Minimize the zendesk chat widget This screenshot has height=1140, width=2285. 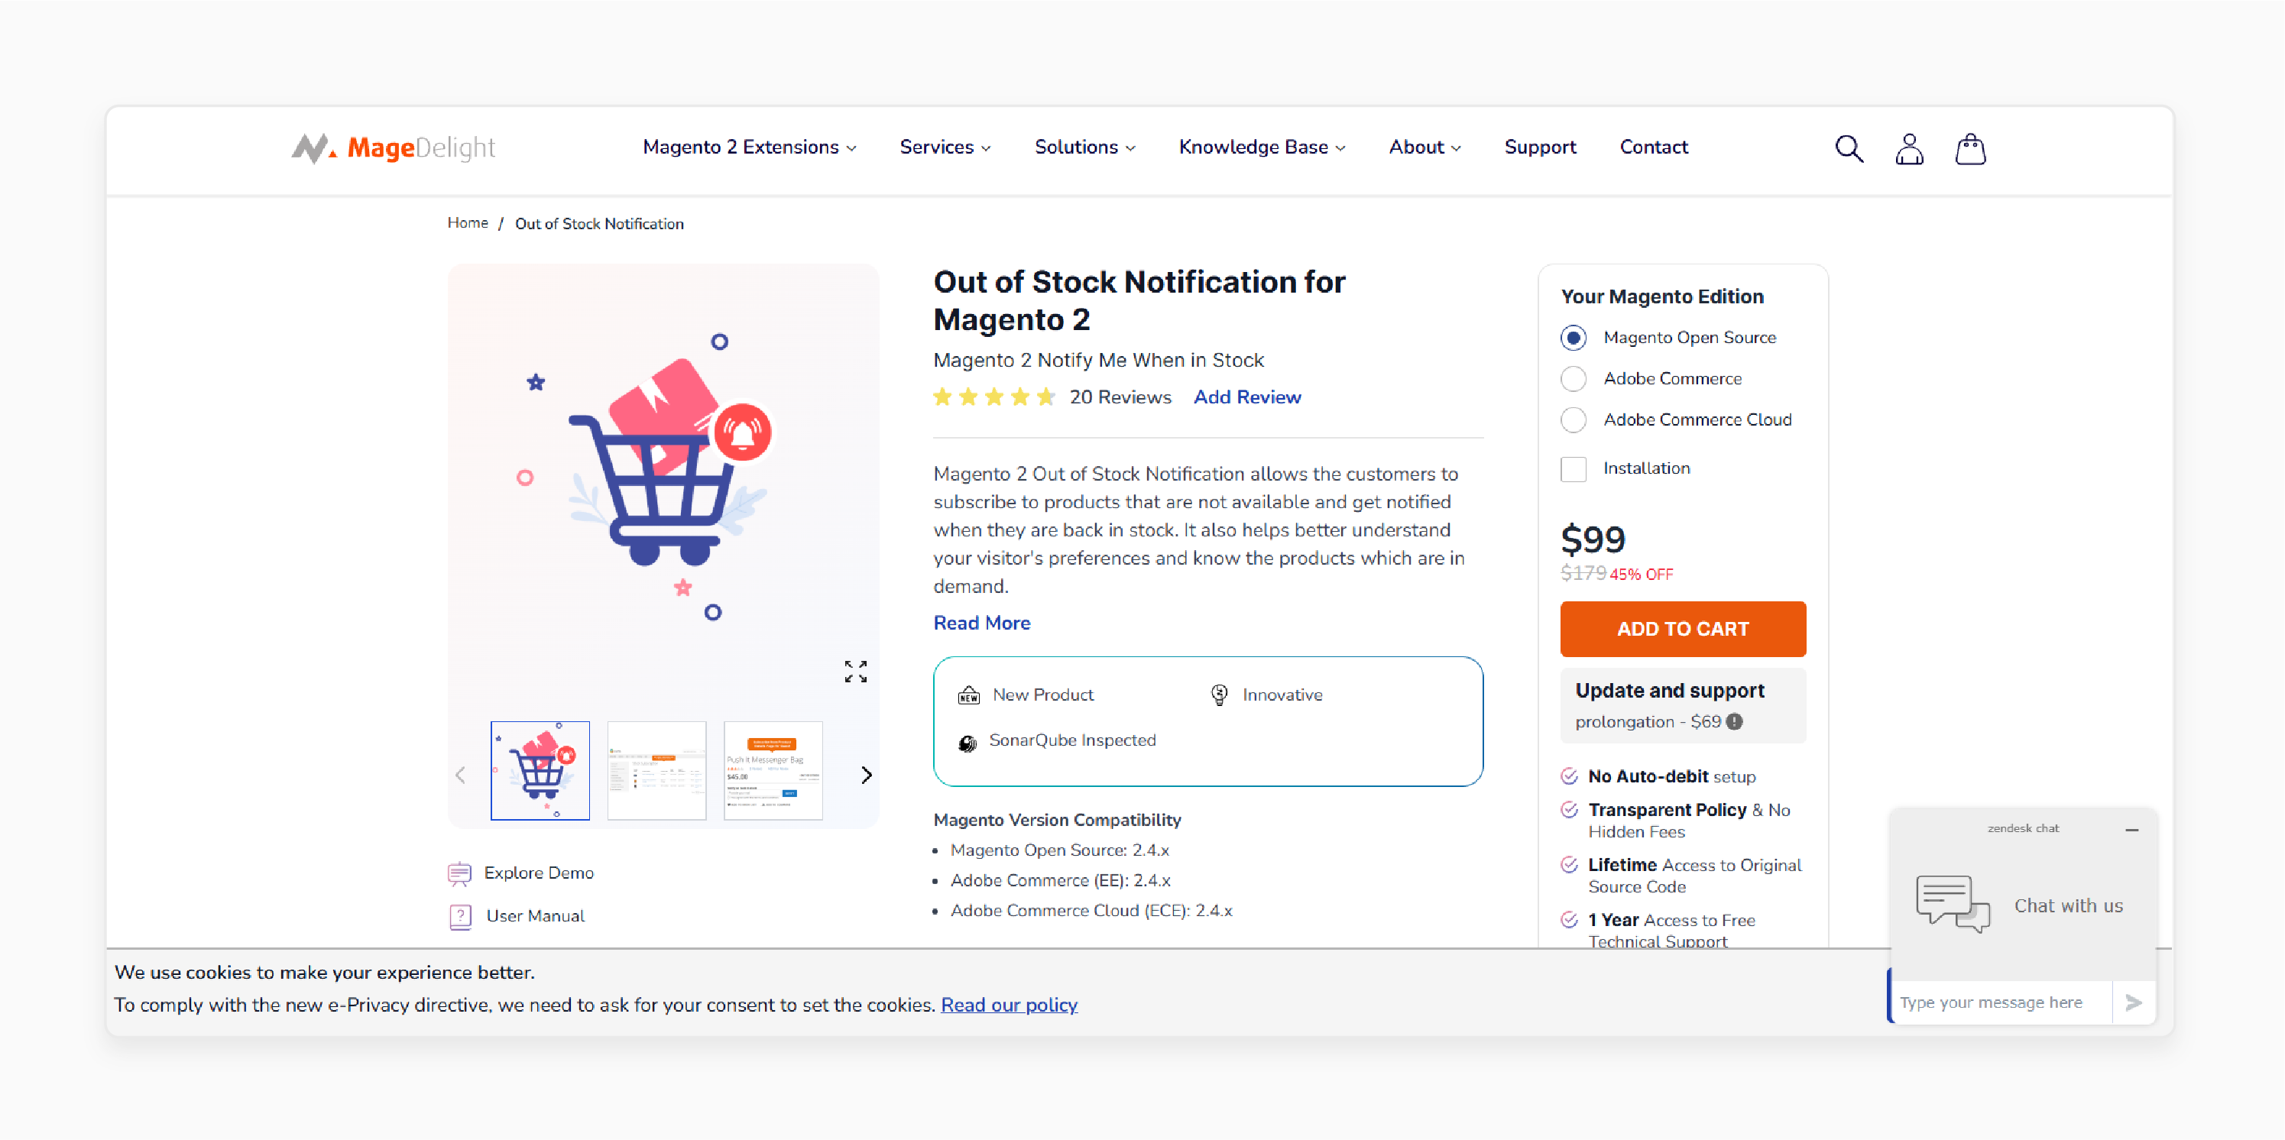[x=2131, y=830]
